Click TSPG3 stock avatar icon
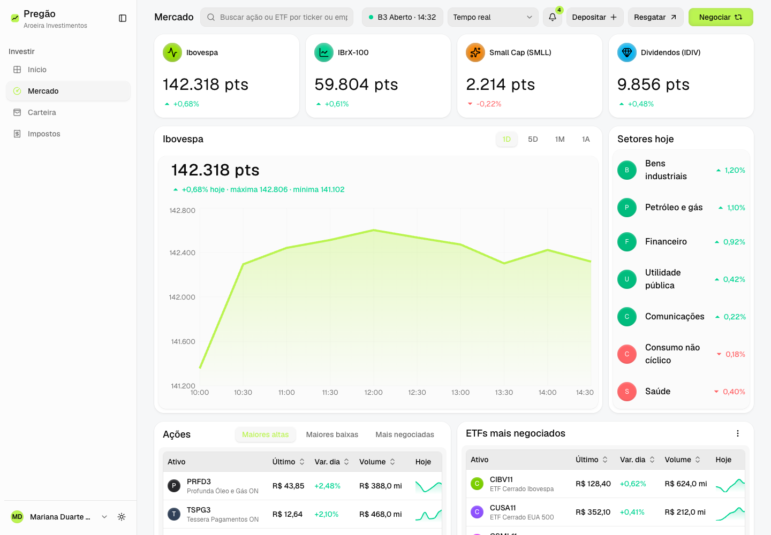The width and height of the screenshot is (771, 535). pos(174,514)
